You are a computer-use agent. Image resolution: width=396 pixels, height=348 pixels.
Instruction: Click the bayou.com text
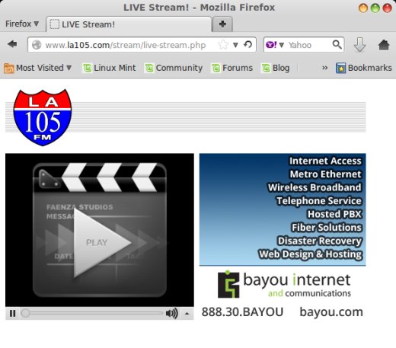[x=331, y=312]
